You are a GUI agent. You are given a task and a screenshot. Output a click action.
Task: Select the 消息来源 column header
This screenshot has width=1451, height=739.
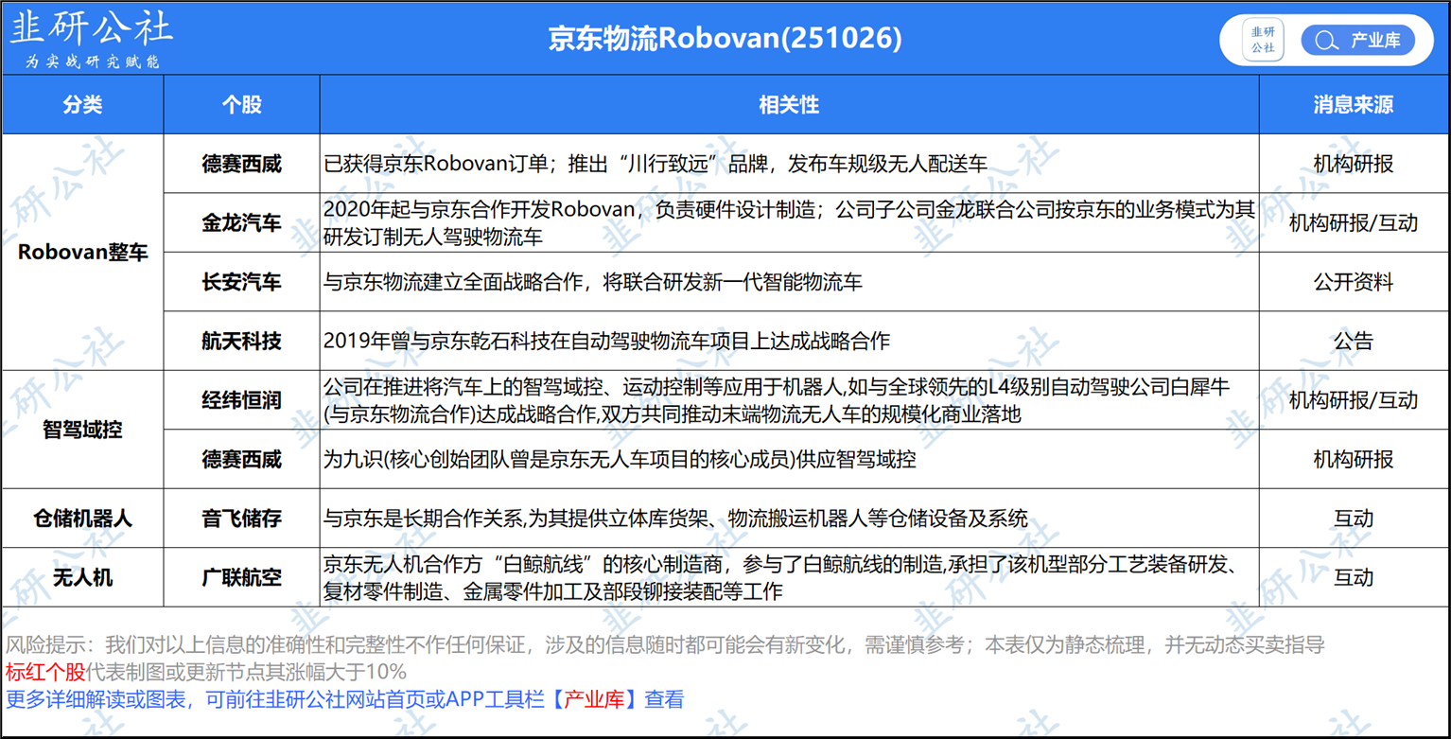(x=1353, y=105)
